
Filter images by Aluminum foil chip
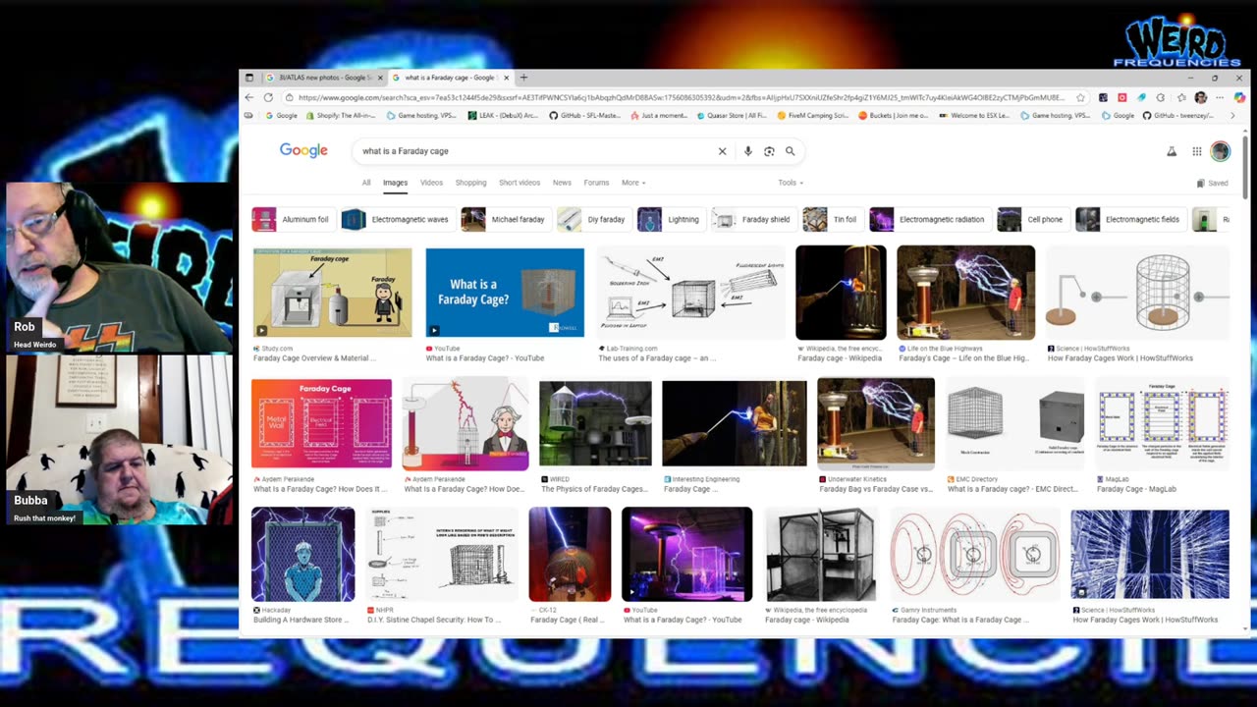point(293,219)
